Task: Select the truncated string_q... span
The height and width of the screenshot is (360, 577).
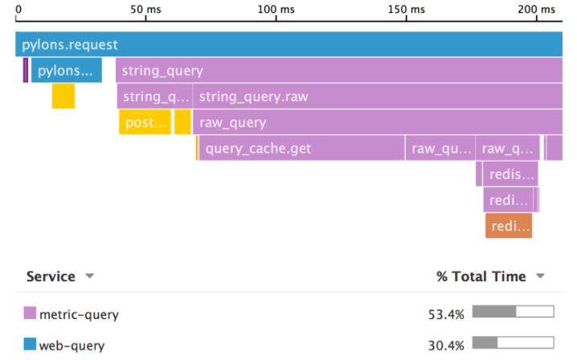Action: click(154, 97)
